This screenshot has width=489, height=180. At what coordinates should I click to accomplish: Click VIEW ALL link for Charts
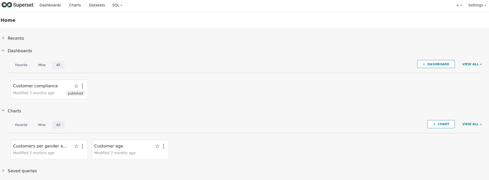pyautogui.click(x=472, y=124)
